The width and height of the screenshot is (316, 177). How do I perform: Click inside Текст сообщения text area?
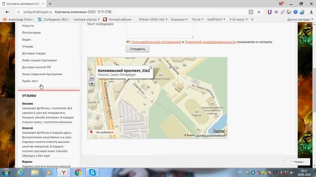coord(159,30)
